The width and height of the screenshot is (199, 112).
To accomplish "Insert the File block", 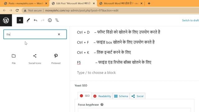I will click(14, 59).
